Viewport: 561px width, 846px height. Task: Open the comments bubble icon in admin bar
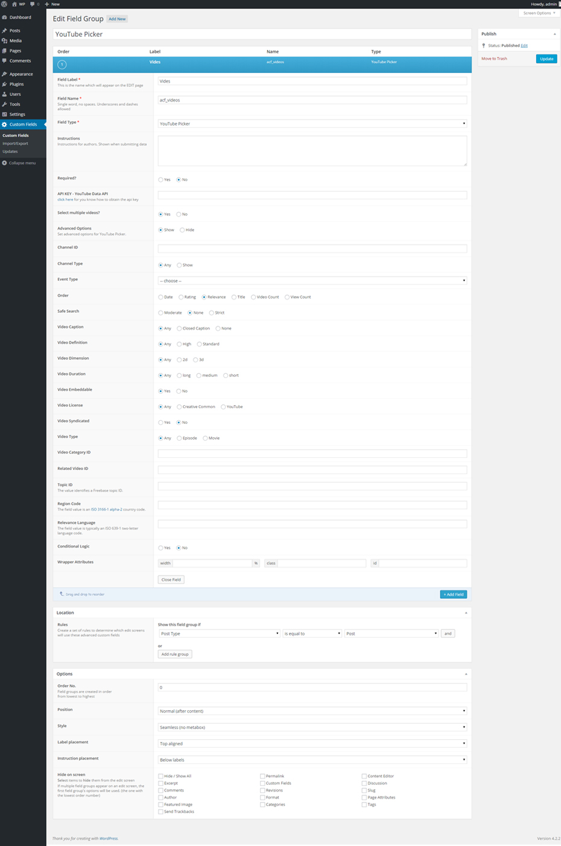click(33, 4)
